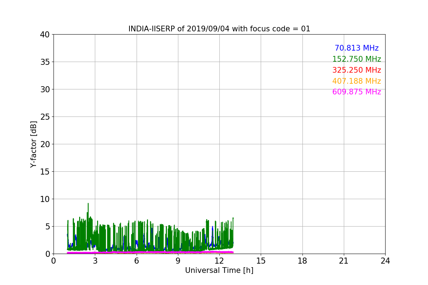Click the x-axis tick label 24
Screen dimensions: 428x285
385,261
